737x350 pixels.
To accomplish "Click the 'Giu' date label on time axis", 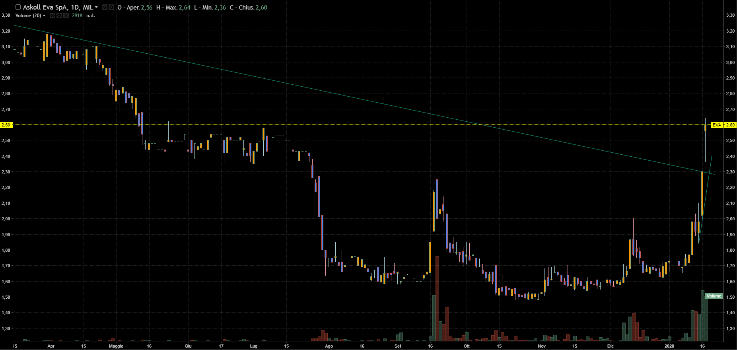I will coord(188,346).
